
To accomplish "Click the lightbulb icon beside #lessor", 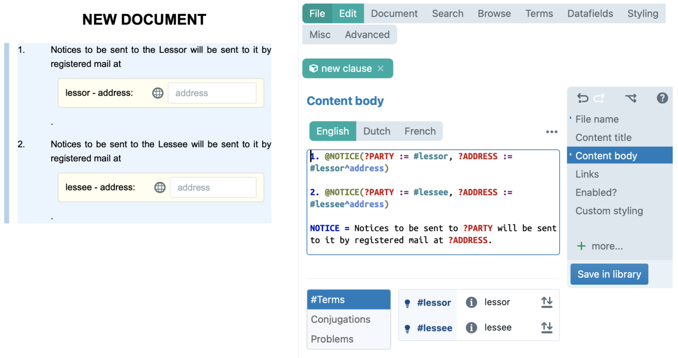I will (407, 303).
